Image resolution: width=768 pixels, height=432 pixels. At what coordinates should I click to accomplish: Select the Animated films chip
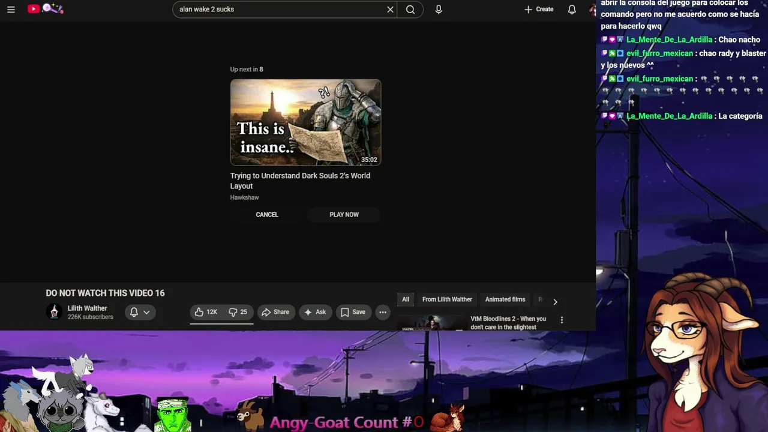(x=505, y=299)
